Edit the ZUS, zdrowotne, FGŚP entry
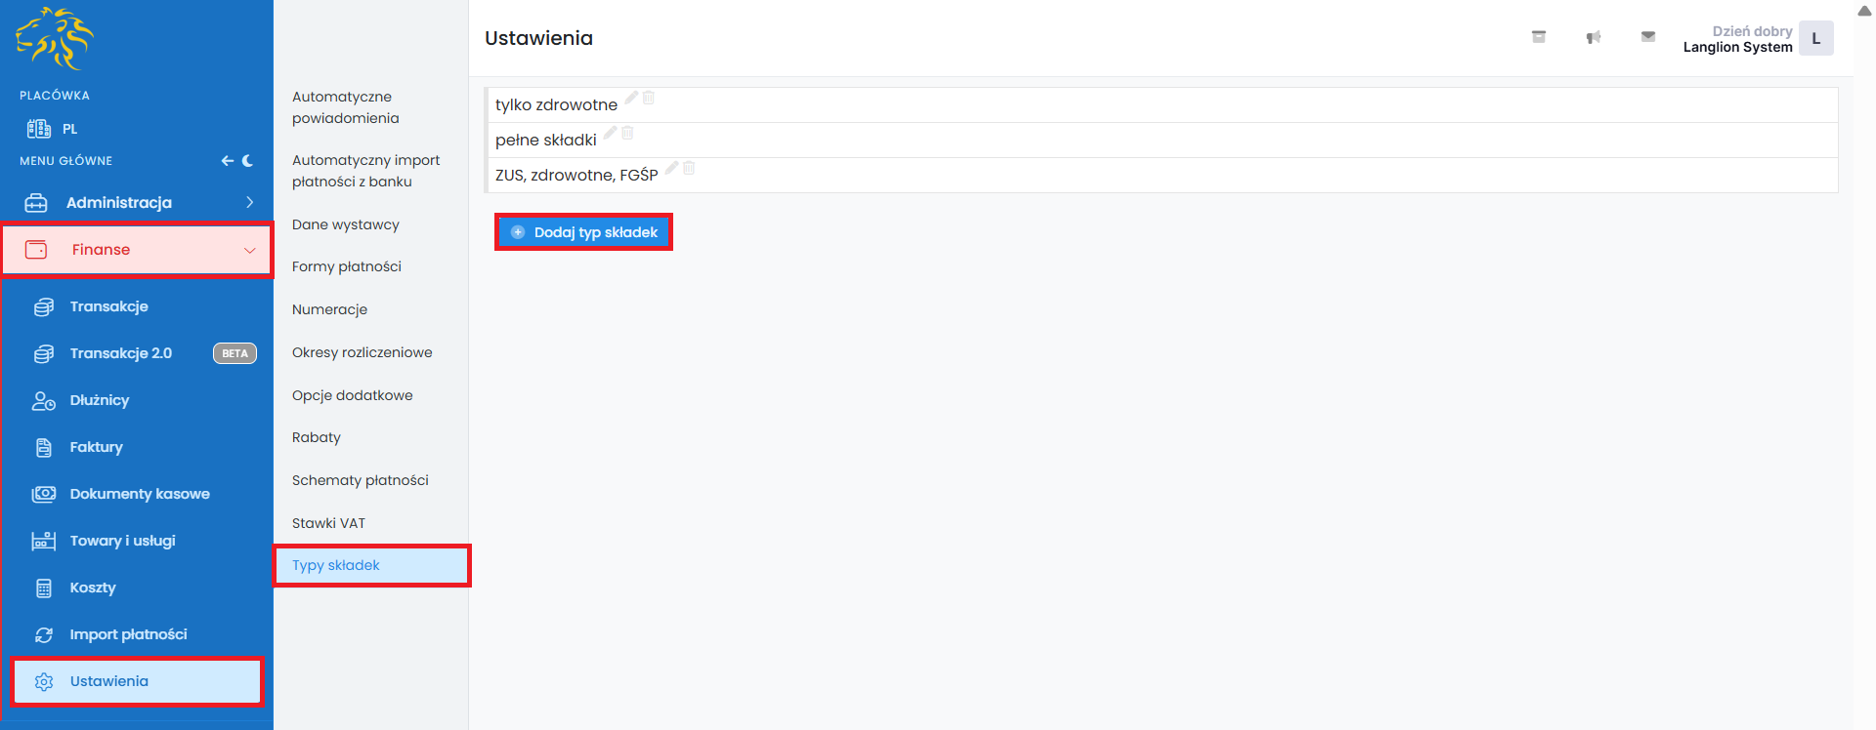 (671, 168)
